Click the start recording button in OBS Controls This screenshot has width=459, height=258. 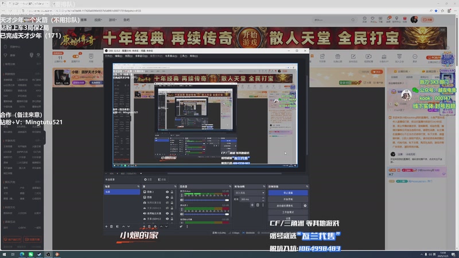point(288,199)
